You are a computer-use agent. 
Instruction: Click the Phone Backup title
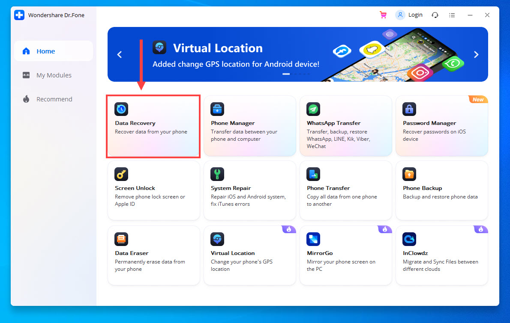coord(422,188)
